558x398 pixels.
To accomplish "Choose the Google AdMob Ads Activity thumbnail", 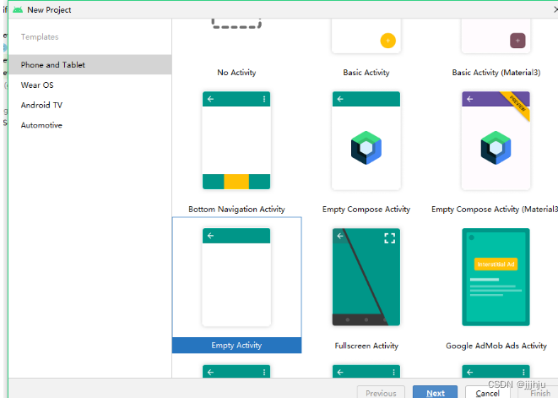I will click(496, 277).
